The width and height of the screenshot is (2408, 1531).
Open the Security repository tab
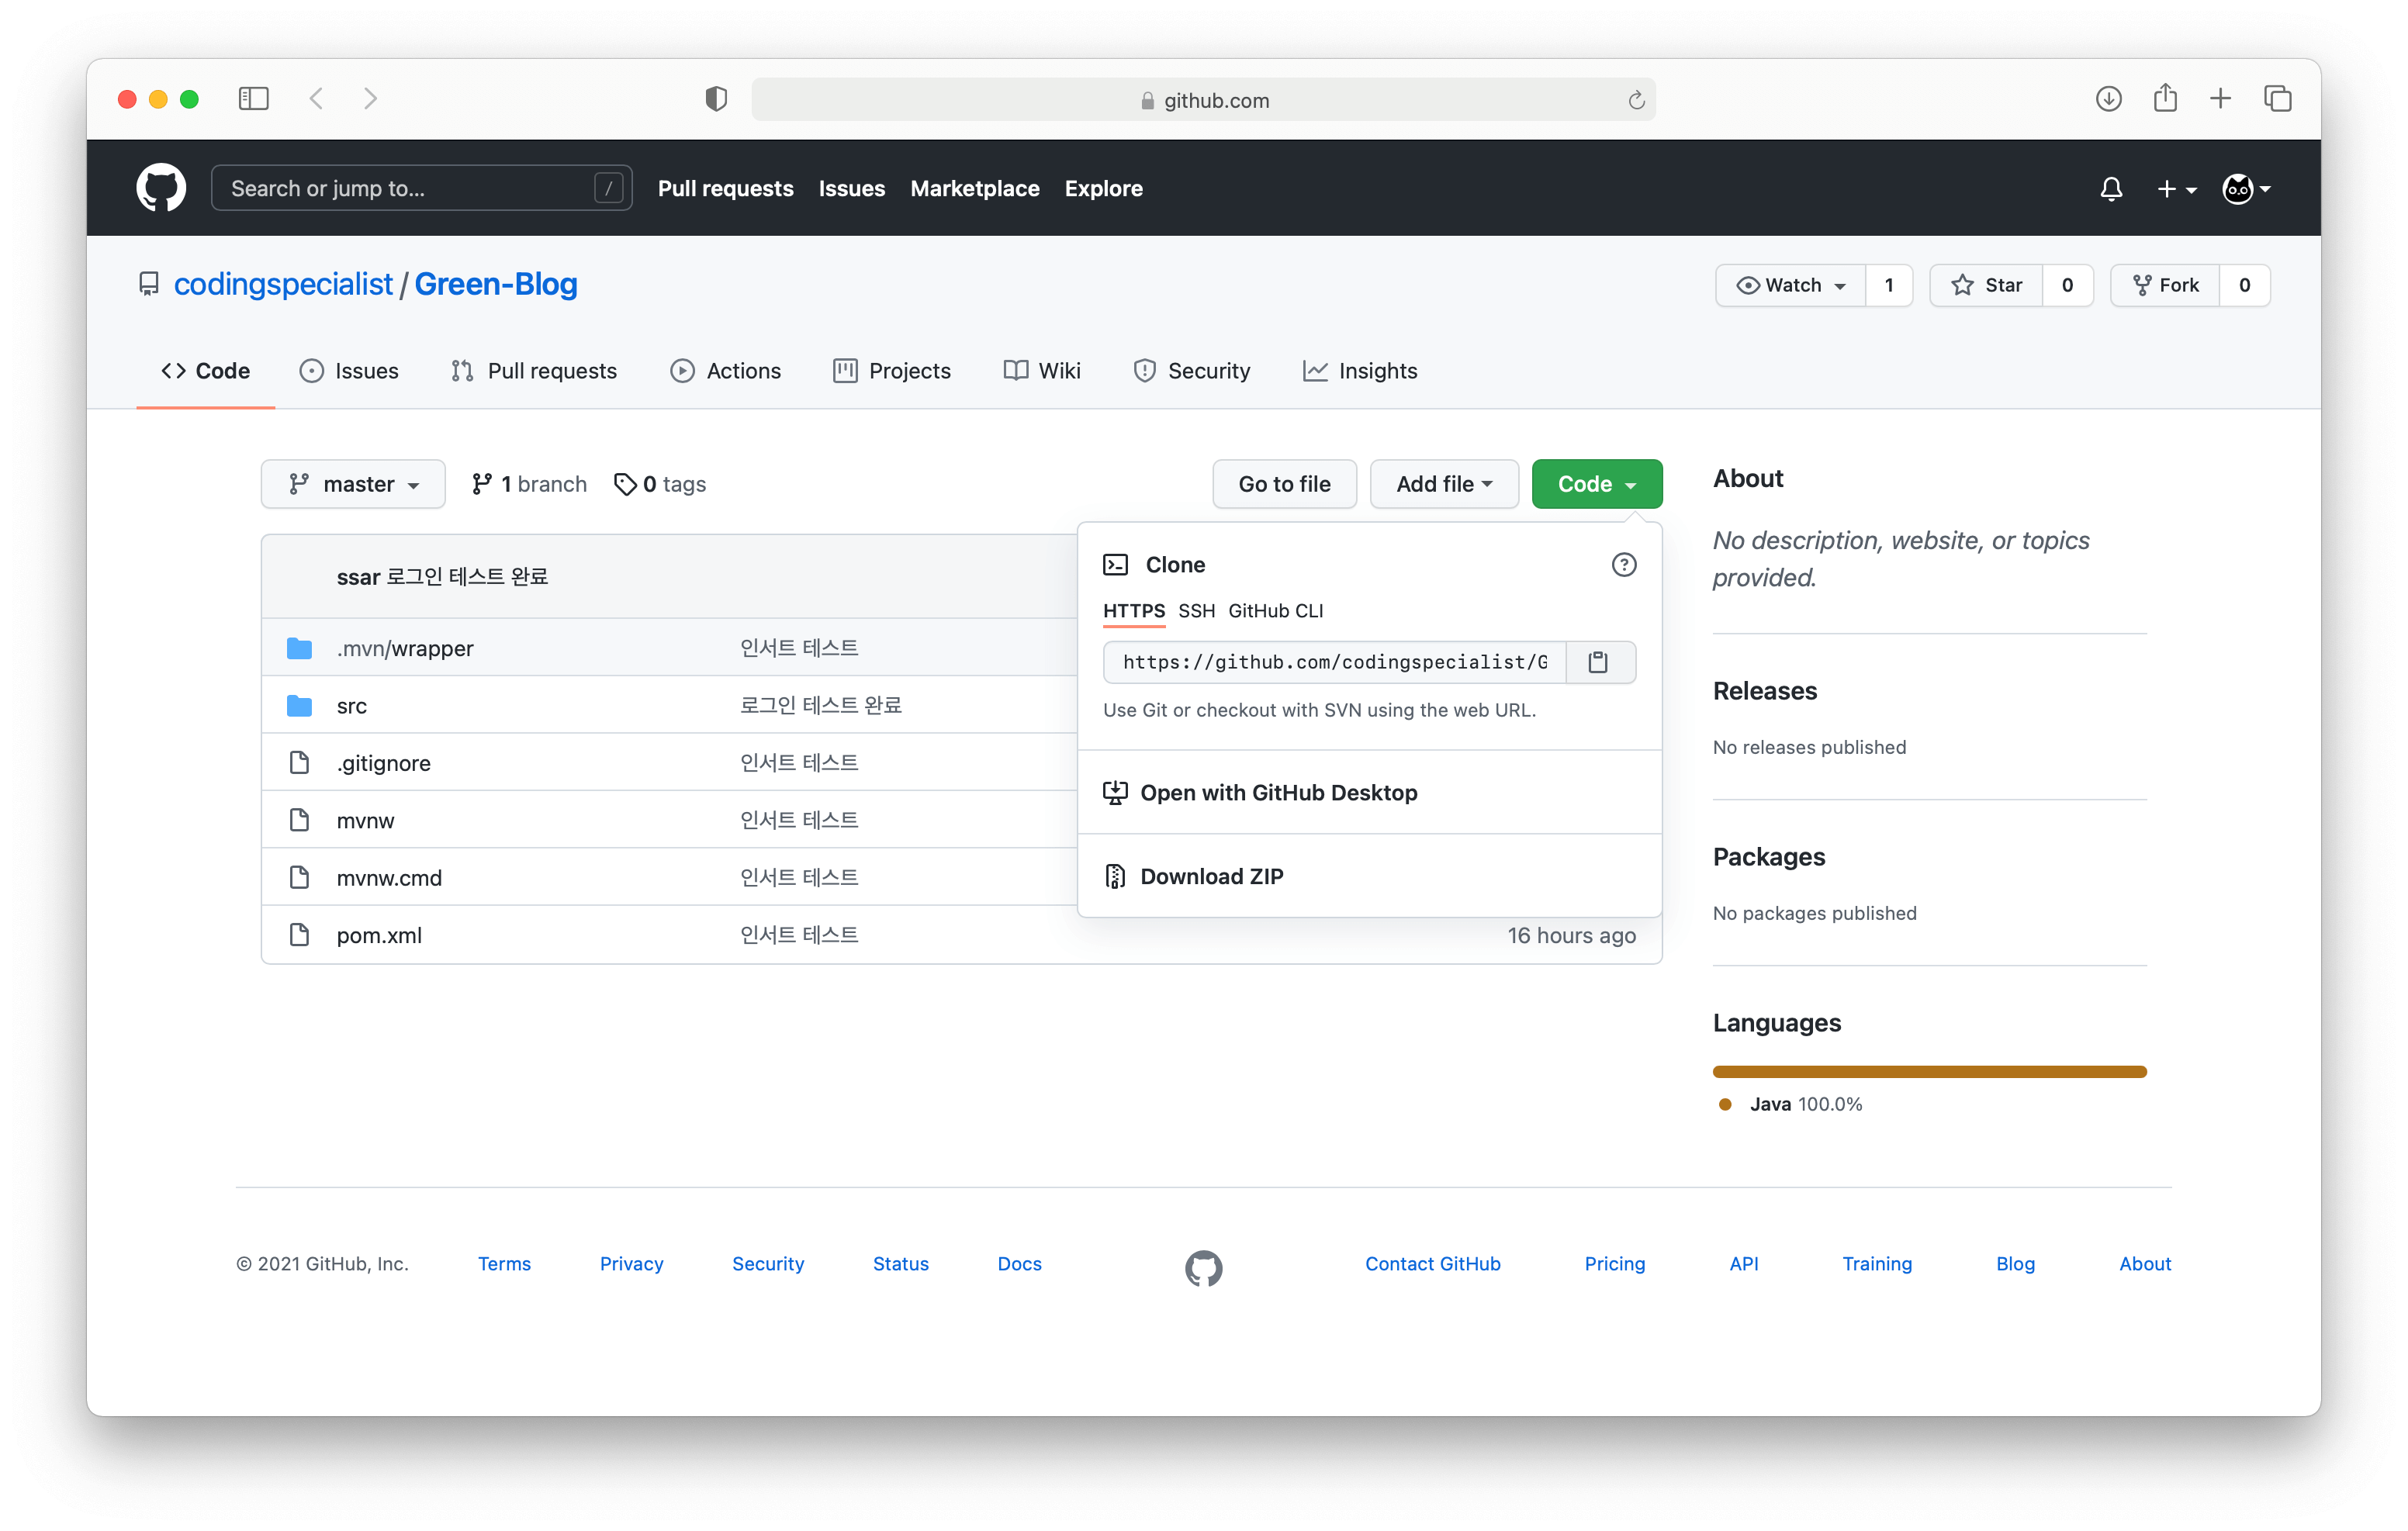(1192, 371)
